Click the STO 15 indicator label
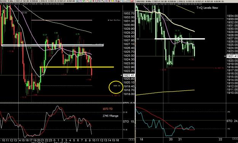Screen dimensions: 238x143 (129, 121)
